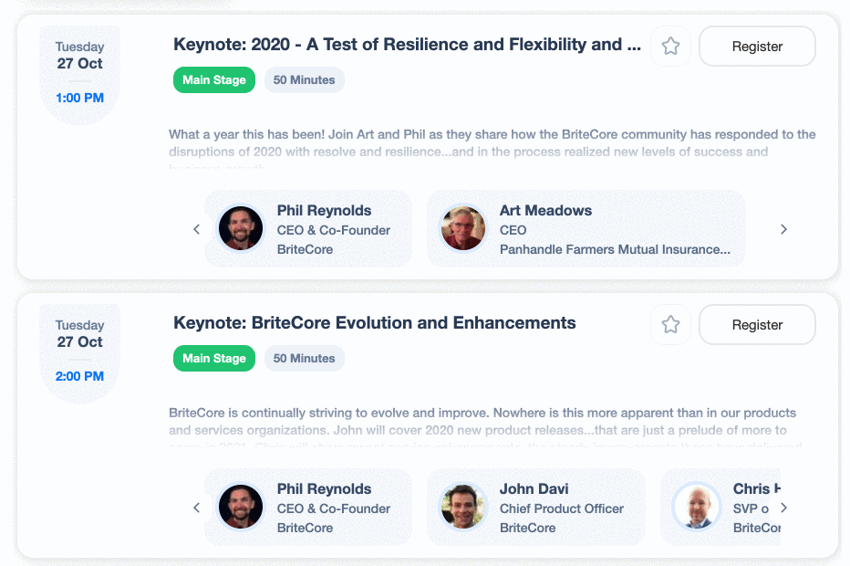The width and height of the screenshot is (850, 566).
Task: Open Phil Reynolds' photo in the 1:00 PM session
Action: pos(241,228)
